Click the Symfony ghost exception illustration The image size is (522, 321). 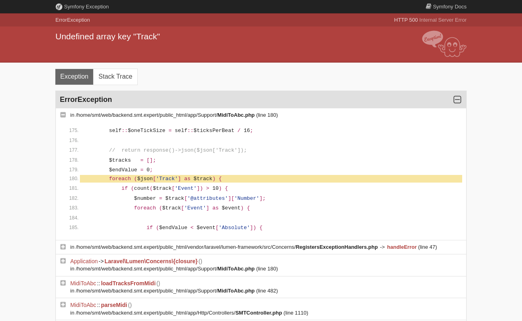(x=444, y=44)
